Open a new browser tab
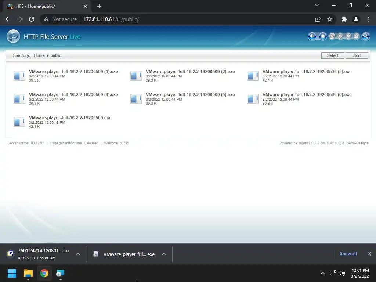Screen dimensions: 376x282 [x=99, y=6]
